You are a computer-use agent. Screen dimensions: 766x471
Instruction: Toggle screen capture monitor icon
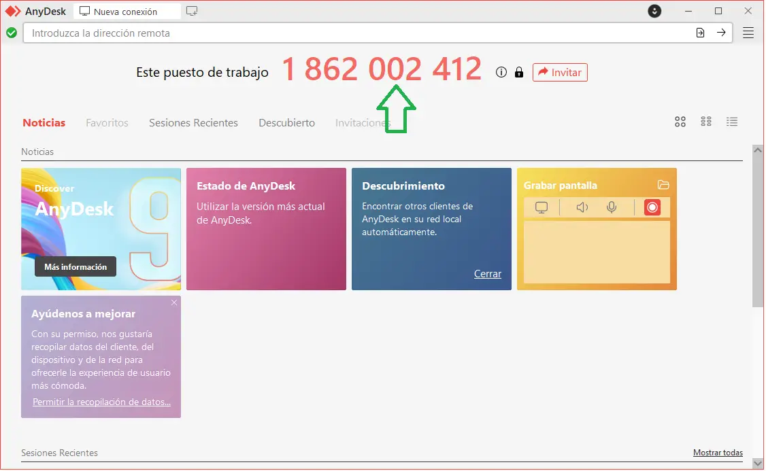[x=542, y=207]
